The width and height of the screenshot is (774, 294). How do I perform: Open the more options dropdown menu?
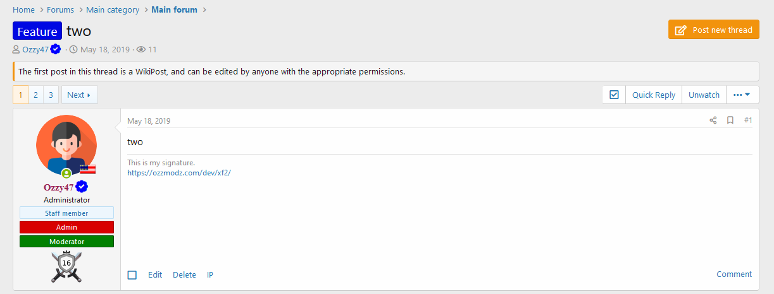pyautogui.click(x=742, y=95)
